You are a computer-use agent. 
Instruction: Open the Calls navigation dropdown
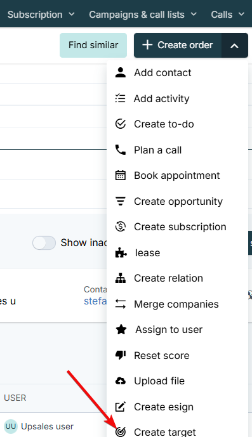(x=228, y=14)
